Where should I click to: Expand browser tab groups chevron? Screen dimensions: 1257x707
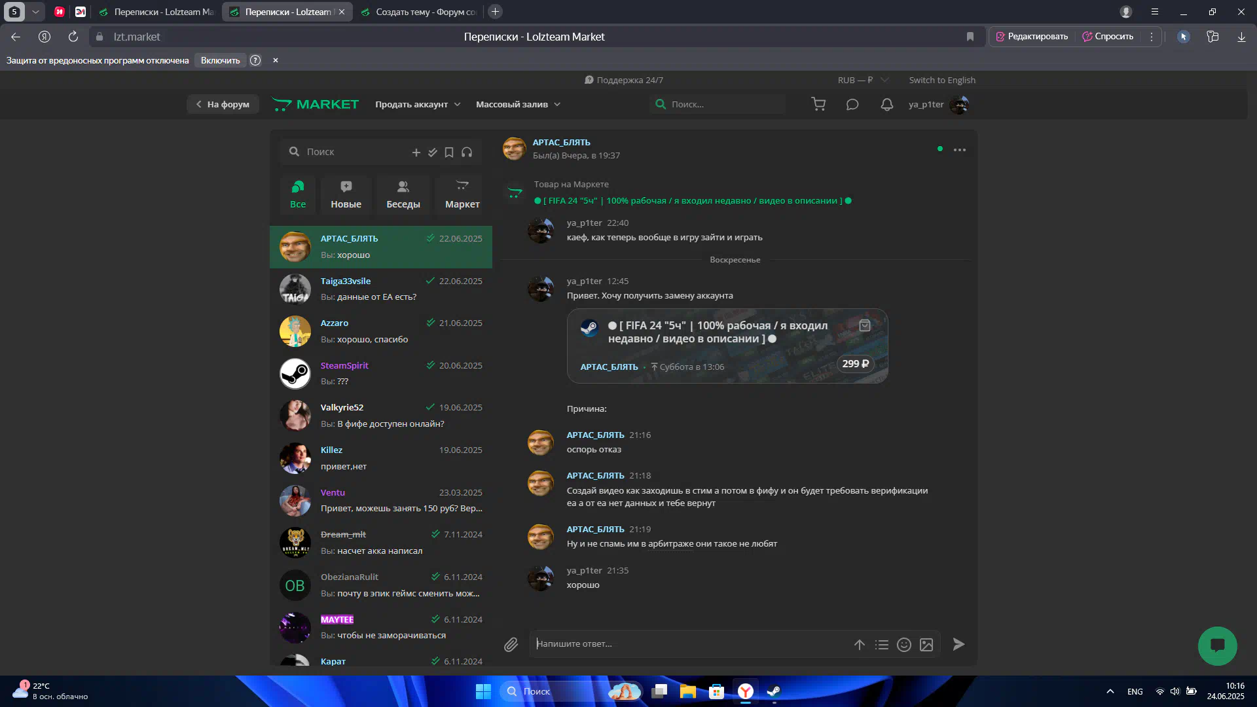(35, 12)
